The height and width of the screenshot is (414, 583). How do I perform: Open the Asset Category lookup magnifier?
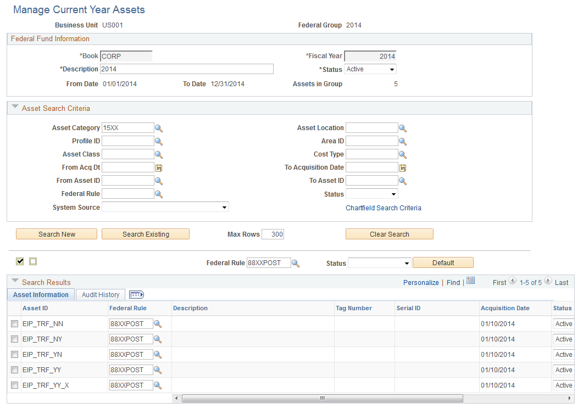coord(159,128)
